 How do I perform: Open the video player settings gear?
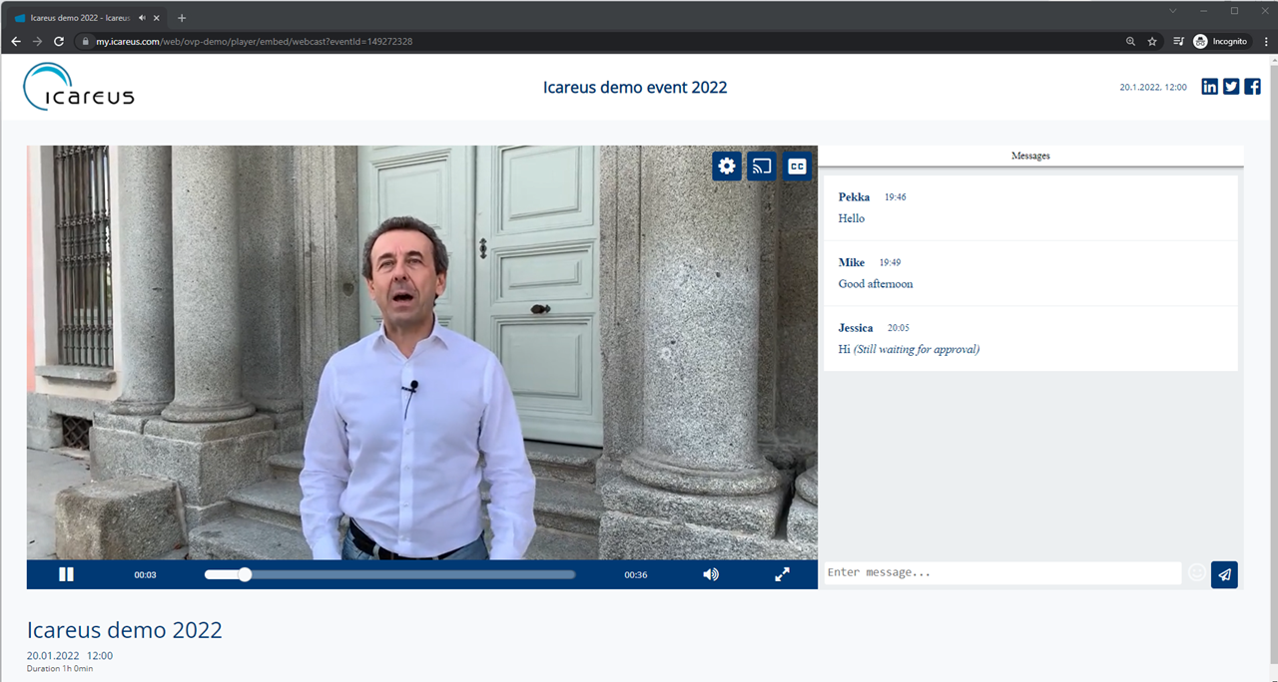pos(727,167)
